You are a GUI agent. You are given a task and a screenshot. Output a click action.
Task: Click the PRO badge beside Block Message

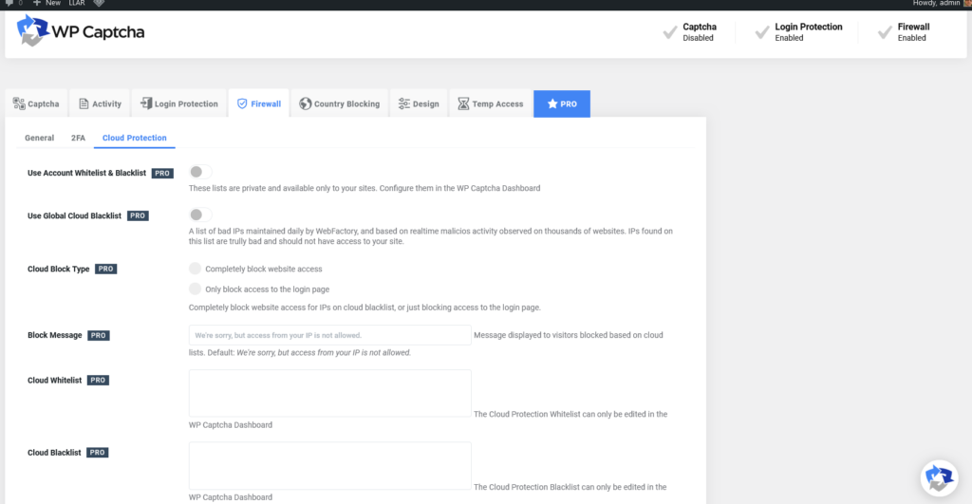tap(99, 335)
